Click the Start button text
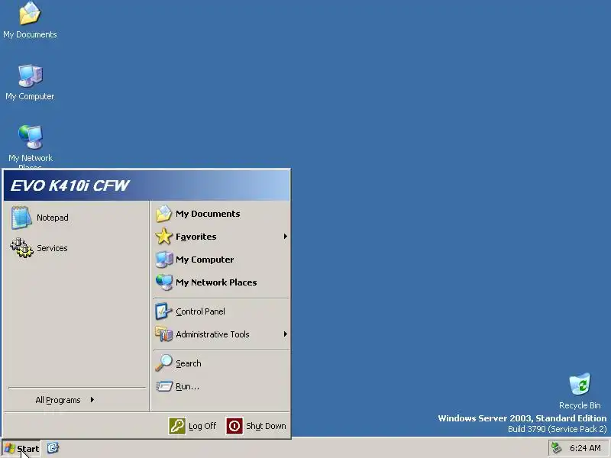The height and width of the screenshot is (458, 611). (28, 449)
